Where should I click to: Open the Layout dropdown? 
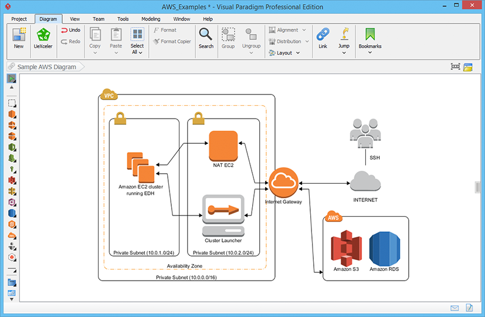pos(284,53)
